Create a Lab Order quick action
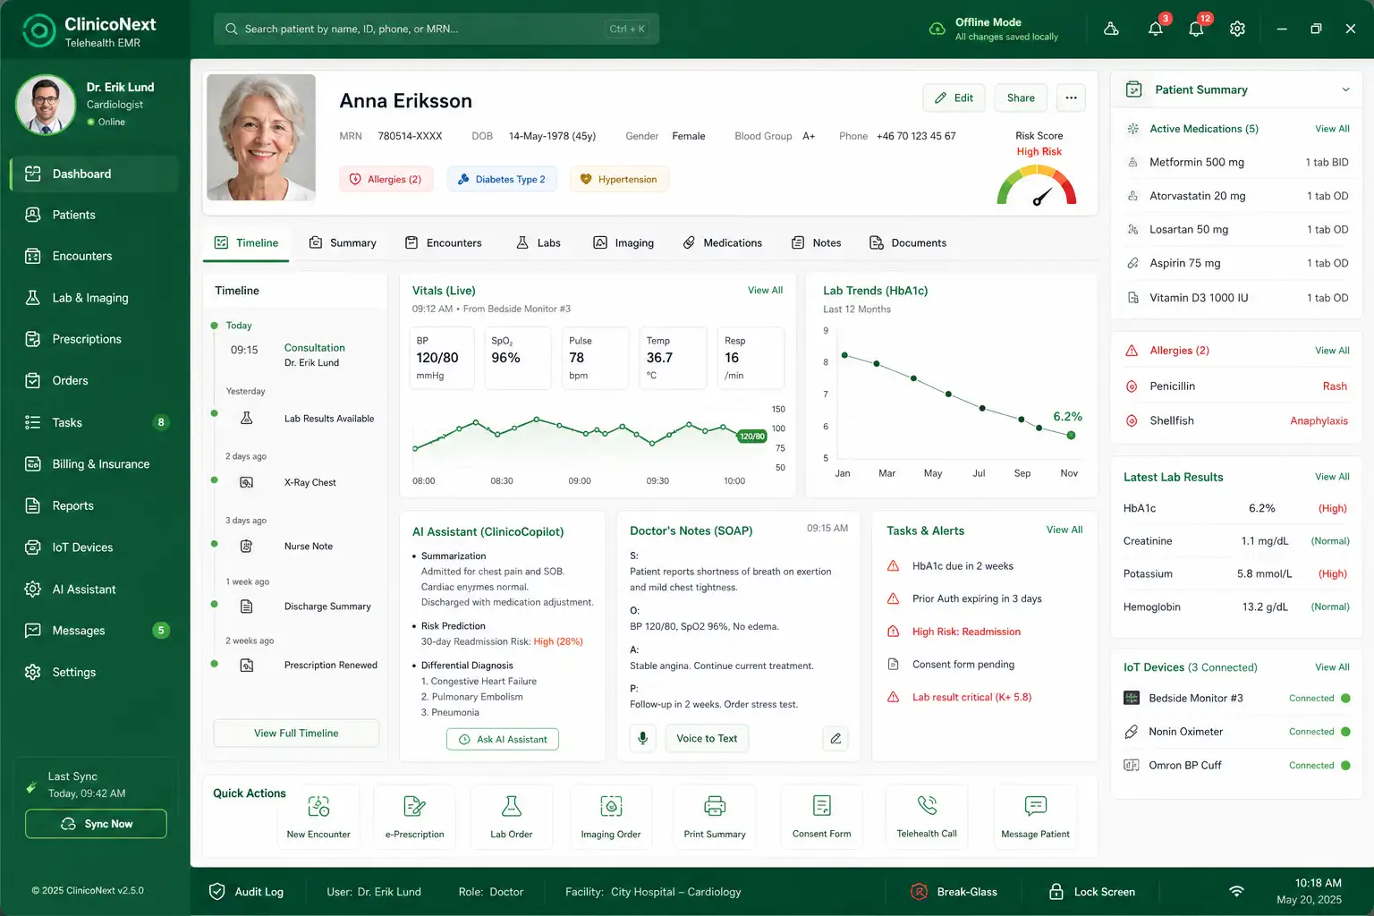This screenshot has height=916, width=1374. pos(511,815)
